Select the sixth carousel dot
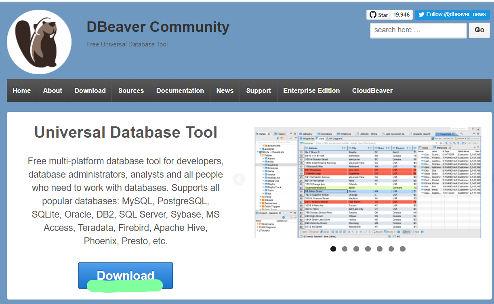Viewport: 494px width, 304px height. coord(391,249)
